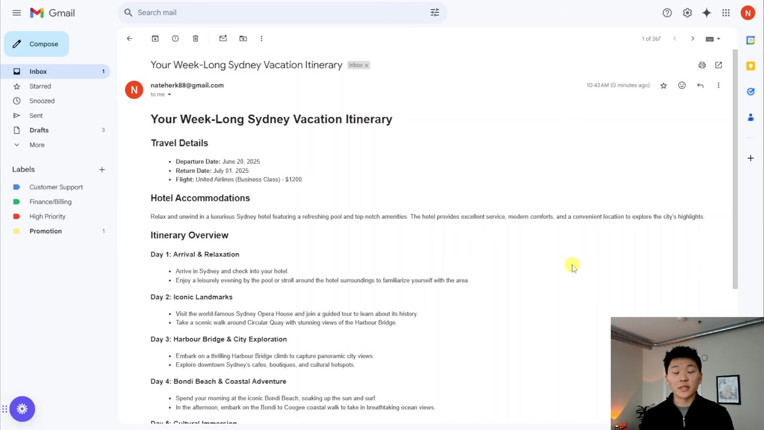Open Google Keep side panel
764x430 pixels.
click(750, 66)
